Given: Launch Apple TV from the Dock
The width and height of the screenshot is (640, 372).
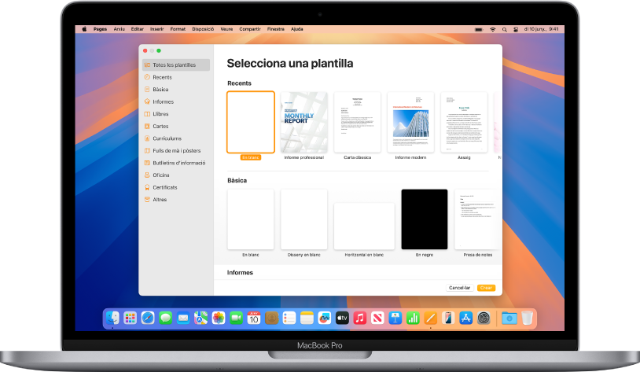Looking at the screenshot, I should (342, 318).
